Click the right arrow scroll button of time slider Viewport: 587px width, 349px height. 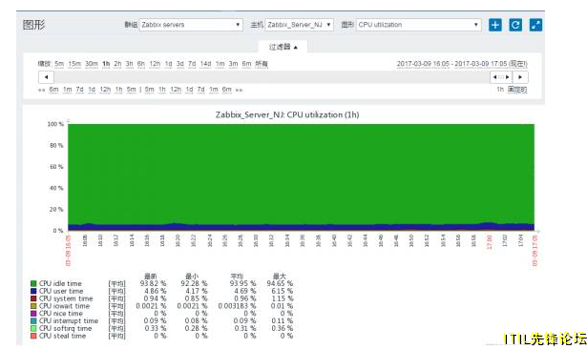[x=520, y=77]
